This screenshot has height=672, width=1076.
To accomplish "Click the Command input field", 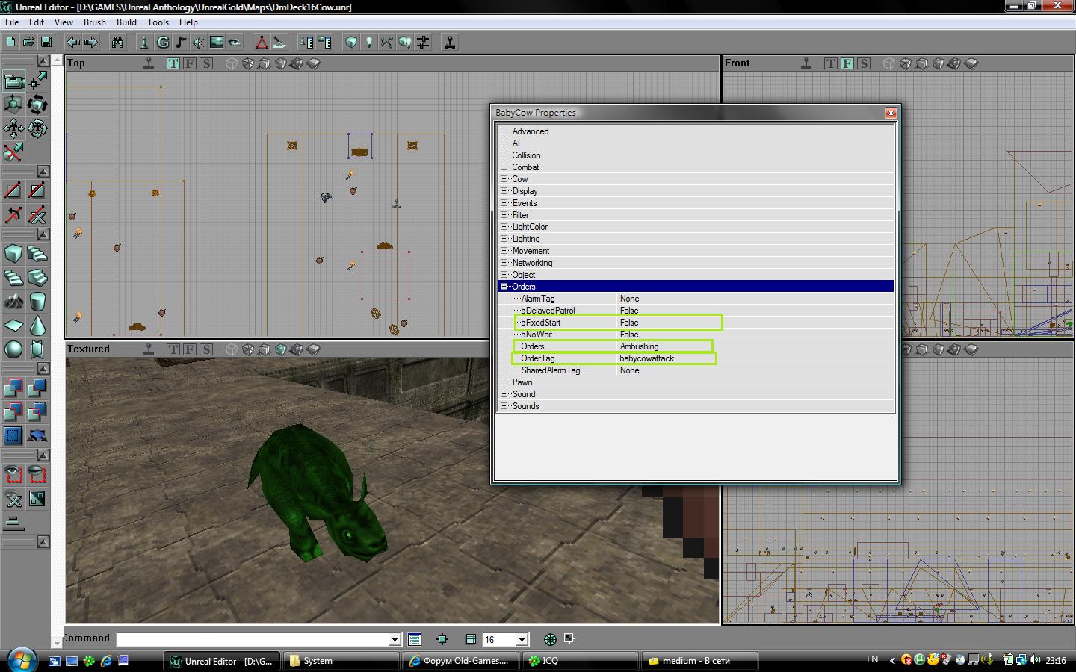I will point(254,639).
